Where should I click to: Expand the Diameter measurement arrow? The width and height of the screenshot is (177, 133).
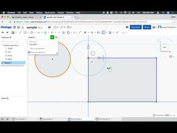click(x=174, y=115)
